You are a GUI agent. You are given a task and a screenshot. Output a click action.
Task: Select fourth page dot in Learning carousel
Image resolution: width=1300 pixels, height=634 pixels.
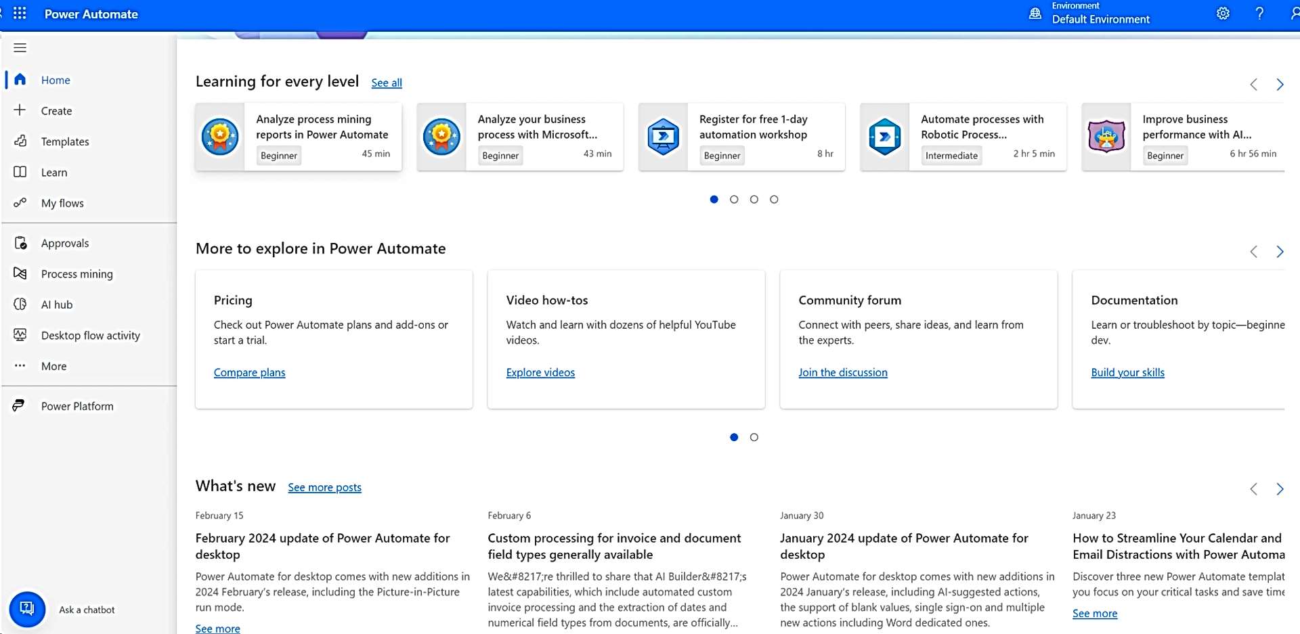(x=774, y=200)
